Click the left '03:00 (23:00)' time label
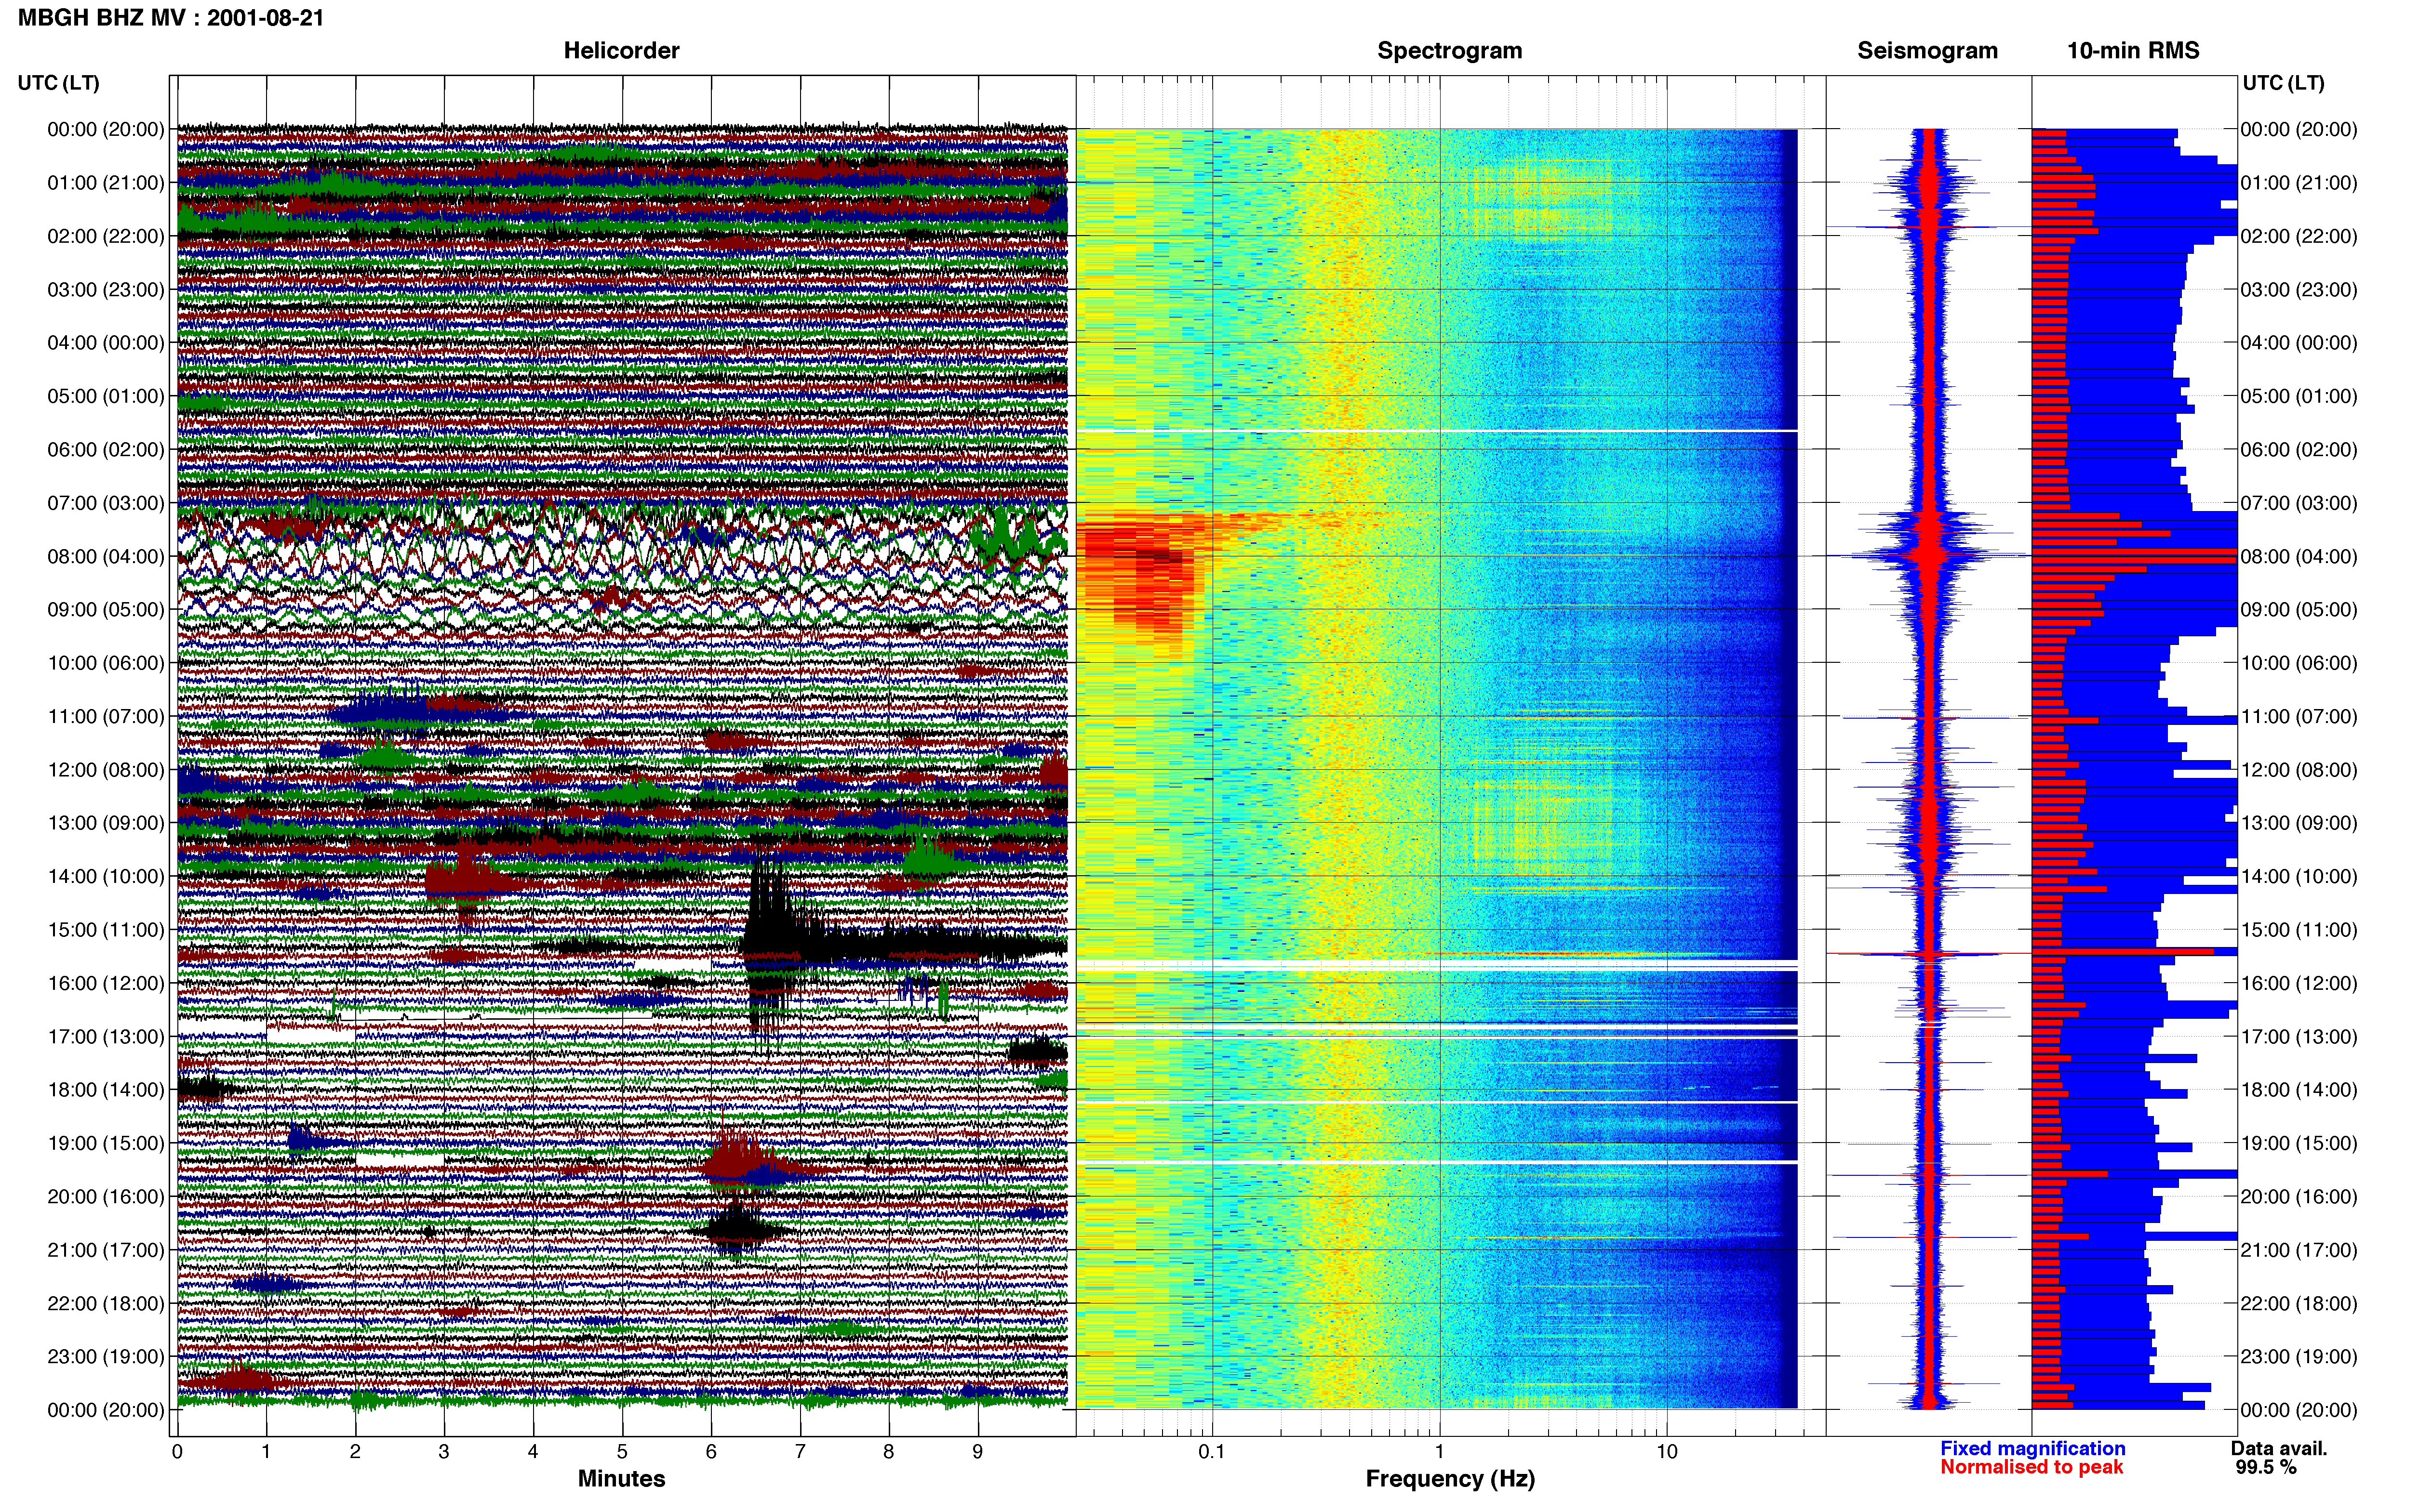The height and width of the screenshot is (1512, 2419). [x=106, y=289]
